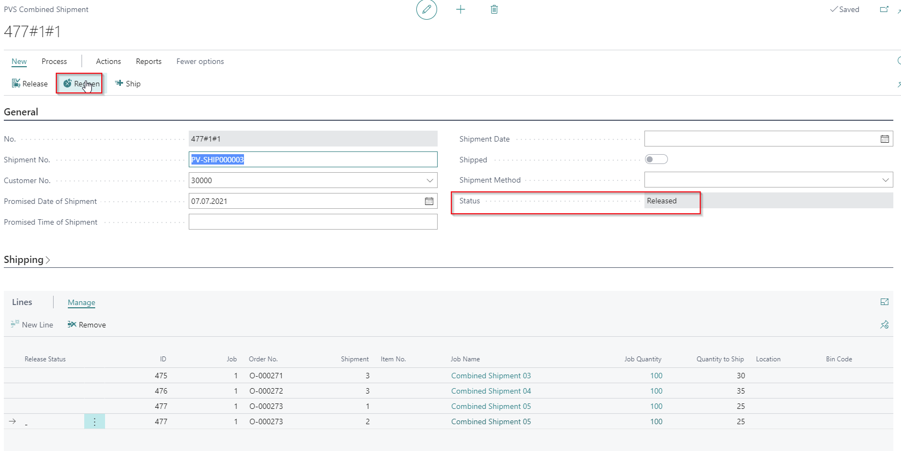Click the Location column header
The height and width of the screenshot is (451, 901).
(768, 359)
